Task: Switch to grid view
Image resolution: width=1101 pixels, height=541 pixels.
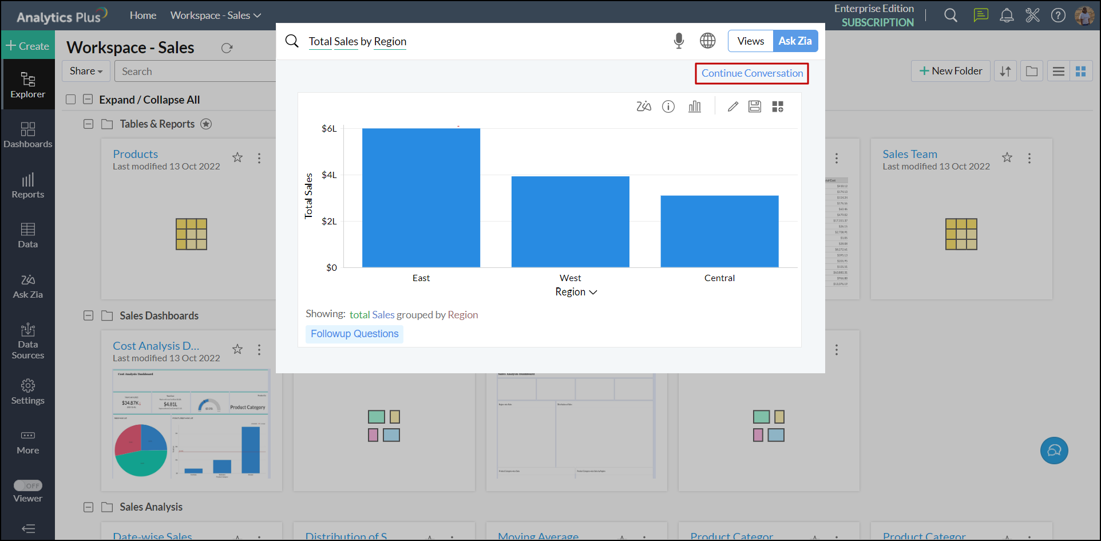Action: [1081, 71]
